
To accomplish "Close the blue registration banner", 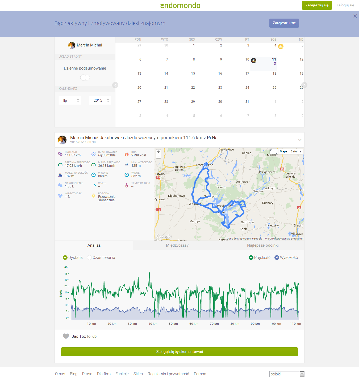I will click(x=355, y=16).
